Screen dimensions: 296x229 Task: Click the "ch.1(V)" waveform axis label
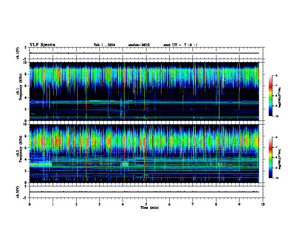tap(18, 53)
